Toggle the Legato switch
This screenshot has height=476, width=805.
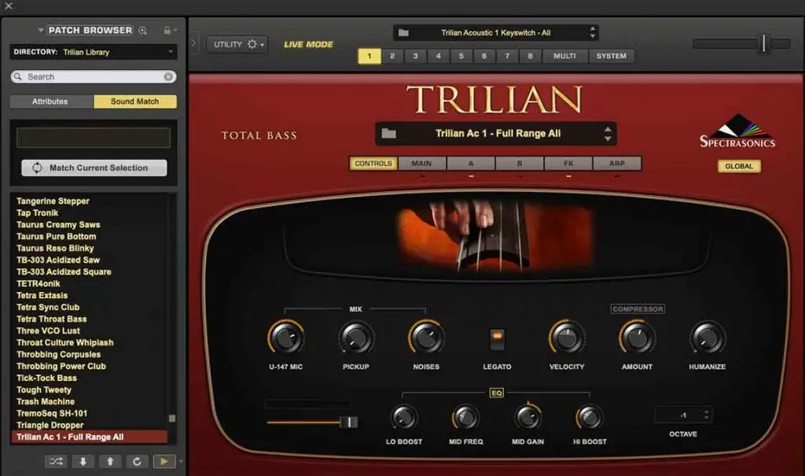click(496, 339)
